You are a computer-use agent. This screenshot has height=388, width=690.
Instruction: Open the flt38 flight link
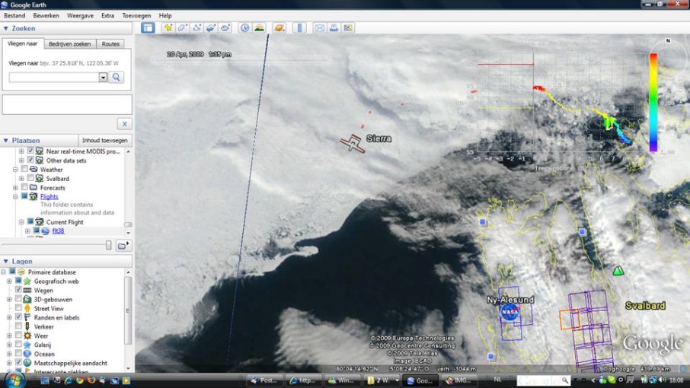point(58,231)
